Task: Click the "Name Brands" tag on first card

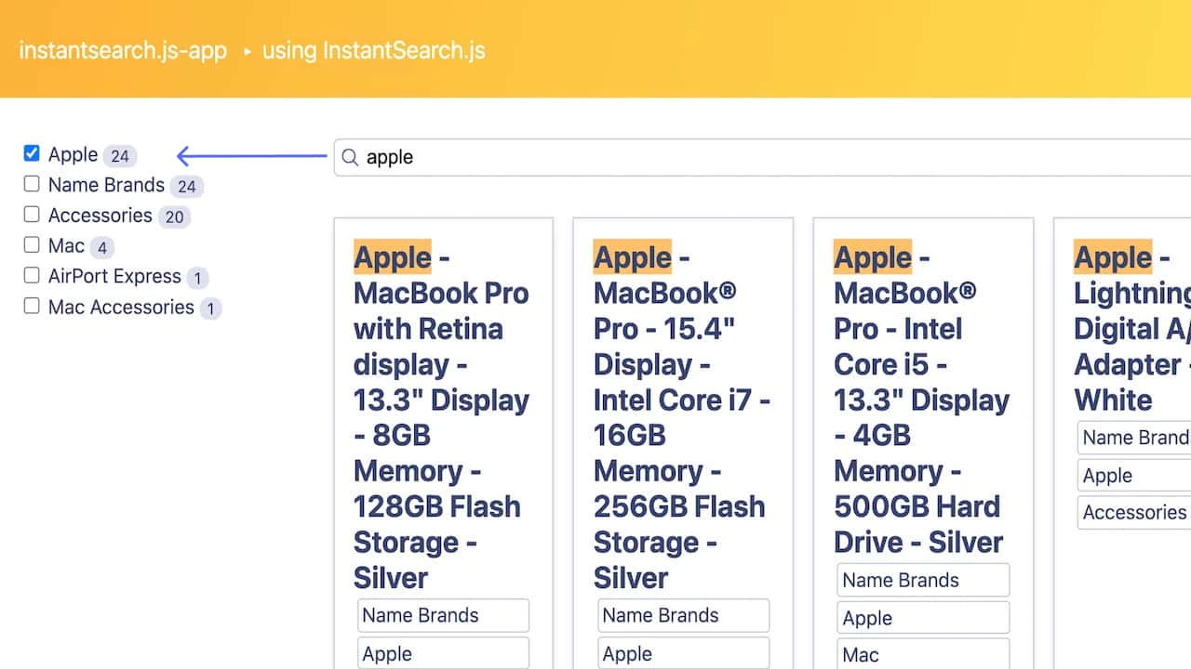Action: pos(443,615)
